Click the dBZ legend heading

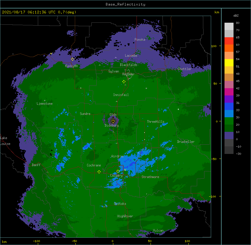pos(236,15)
